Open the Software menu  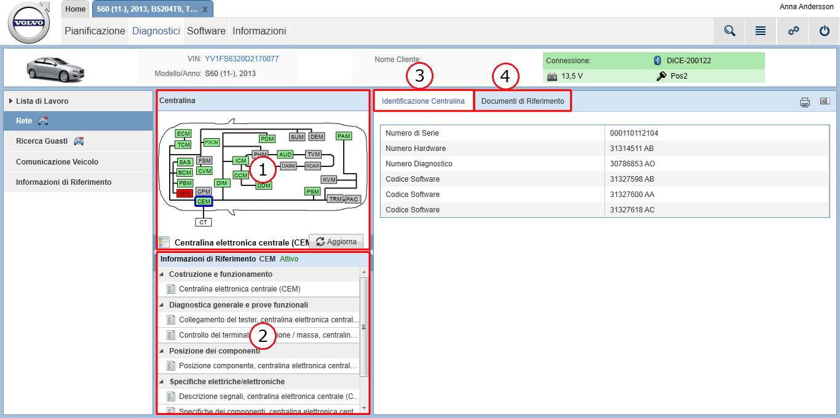tap(206, 31)
